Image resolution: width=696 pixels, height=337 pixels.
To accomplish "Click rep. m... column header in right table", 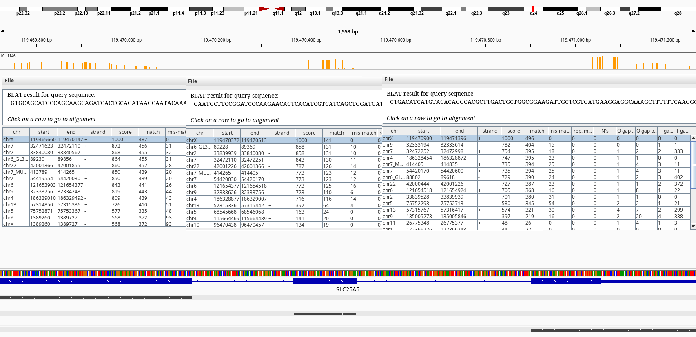I will click(x=583, y=131).
